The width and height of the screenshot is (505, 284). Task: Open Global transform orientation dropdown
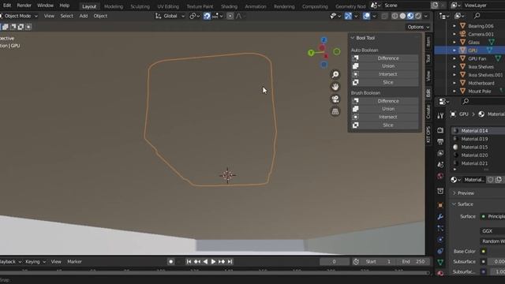170,16
